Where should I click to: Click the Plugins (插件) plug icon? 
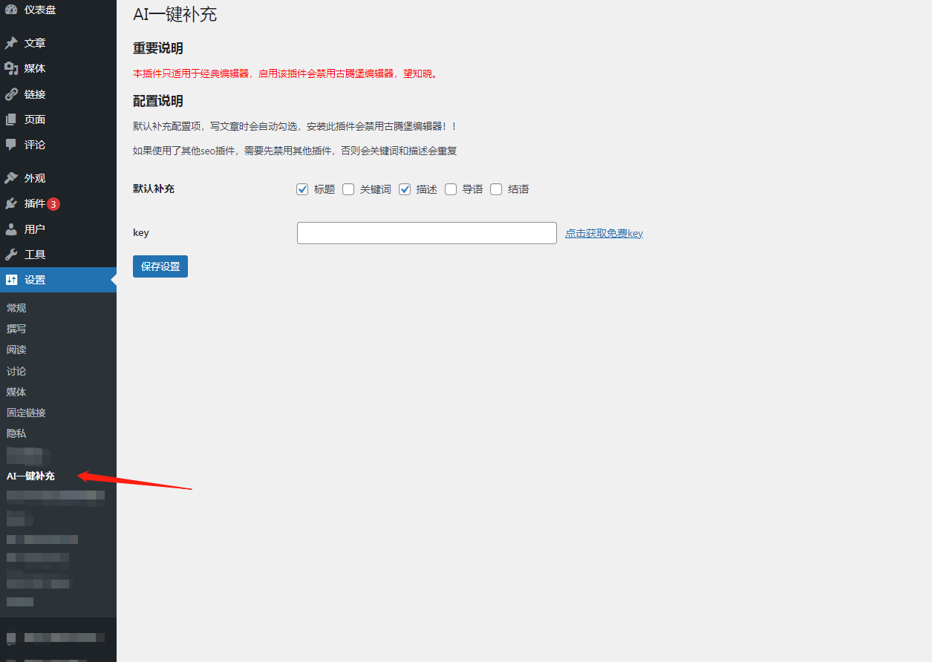(x=11, y=203)
